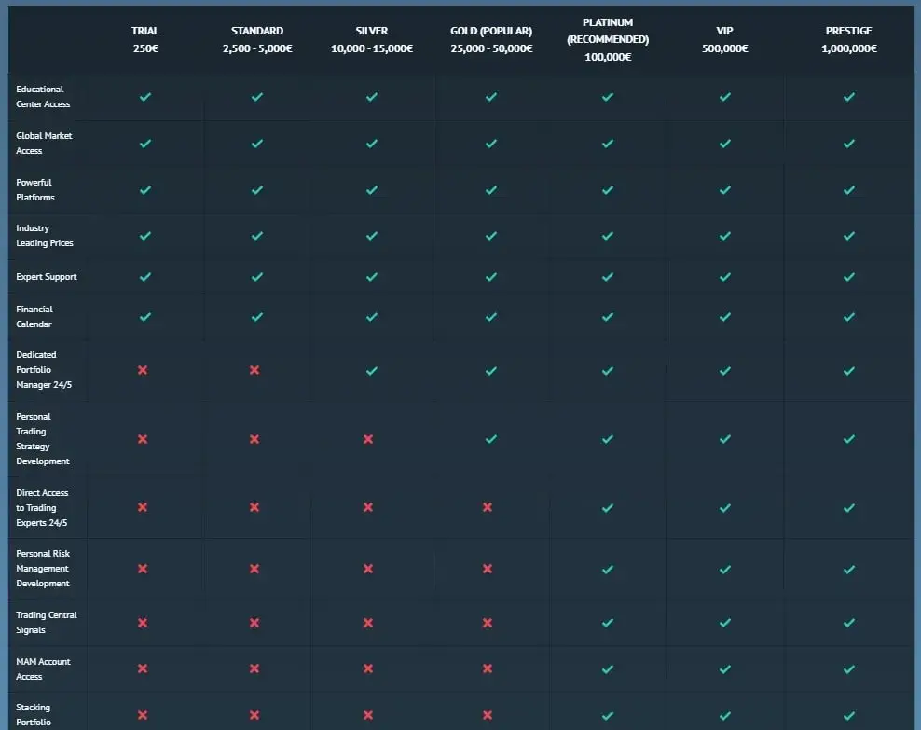Click Gold checkmark for Personal Trading Strategy Development

[x=491, y=439]
